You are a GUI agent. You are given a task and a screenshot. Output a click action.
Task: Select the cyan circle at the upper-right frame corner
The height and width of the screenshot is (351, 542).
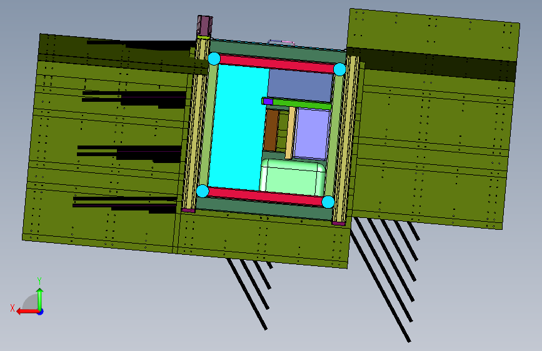tap(339, 69)
